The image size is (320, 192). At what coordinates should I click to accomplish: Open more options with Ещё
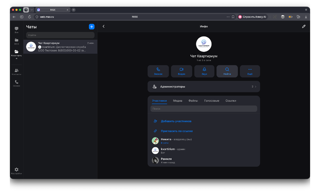pos(250,71)
